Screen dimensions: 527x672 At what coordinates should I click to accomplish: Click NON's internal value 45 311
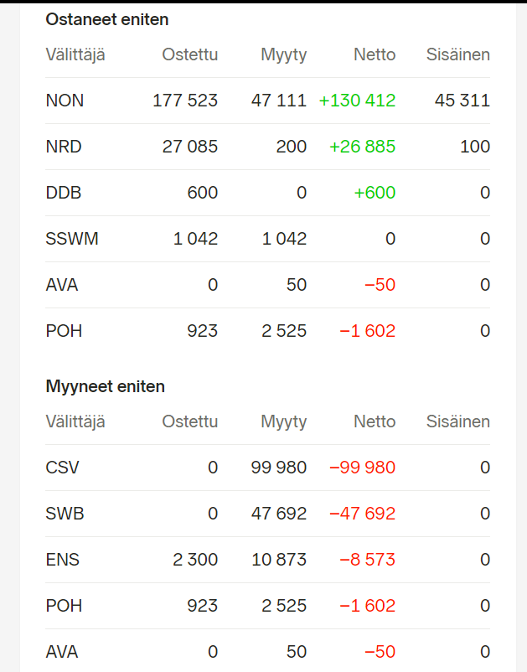pyautogui.click(x=462, y=101)
